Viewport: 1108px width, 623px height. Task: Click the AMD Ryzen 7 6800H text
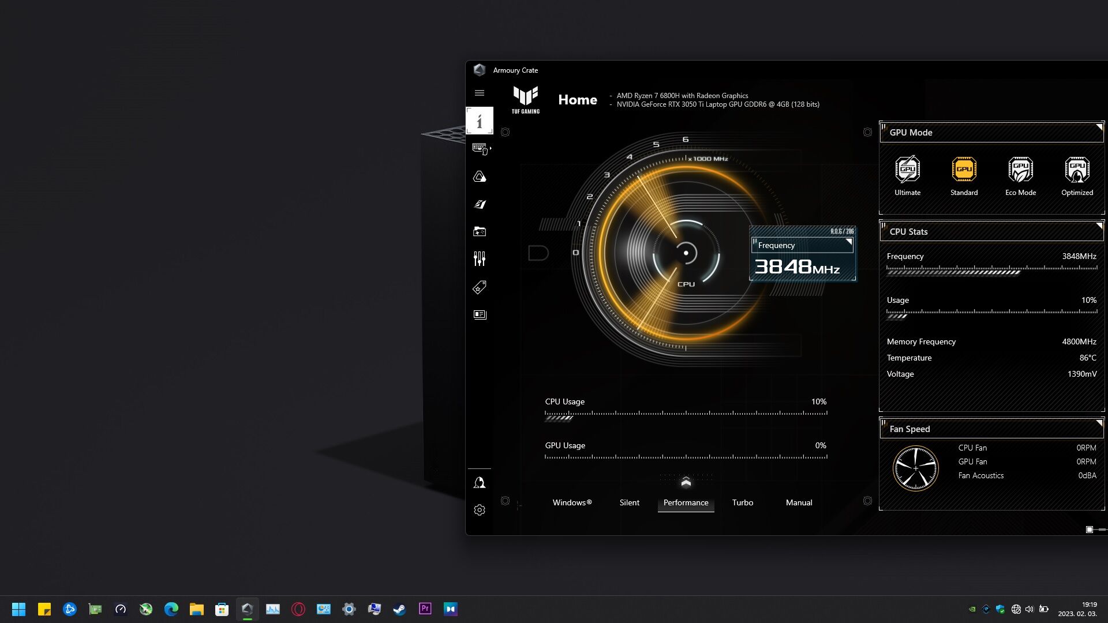[682, 96]
